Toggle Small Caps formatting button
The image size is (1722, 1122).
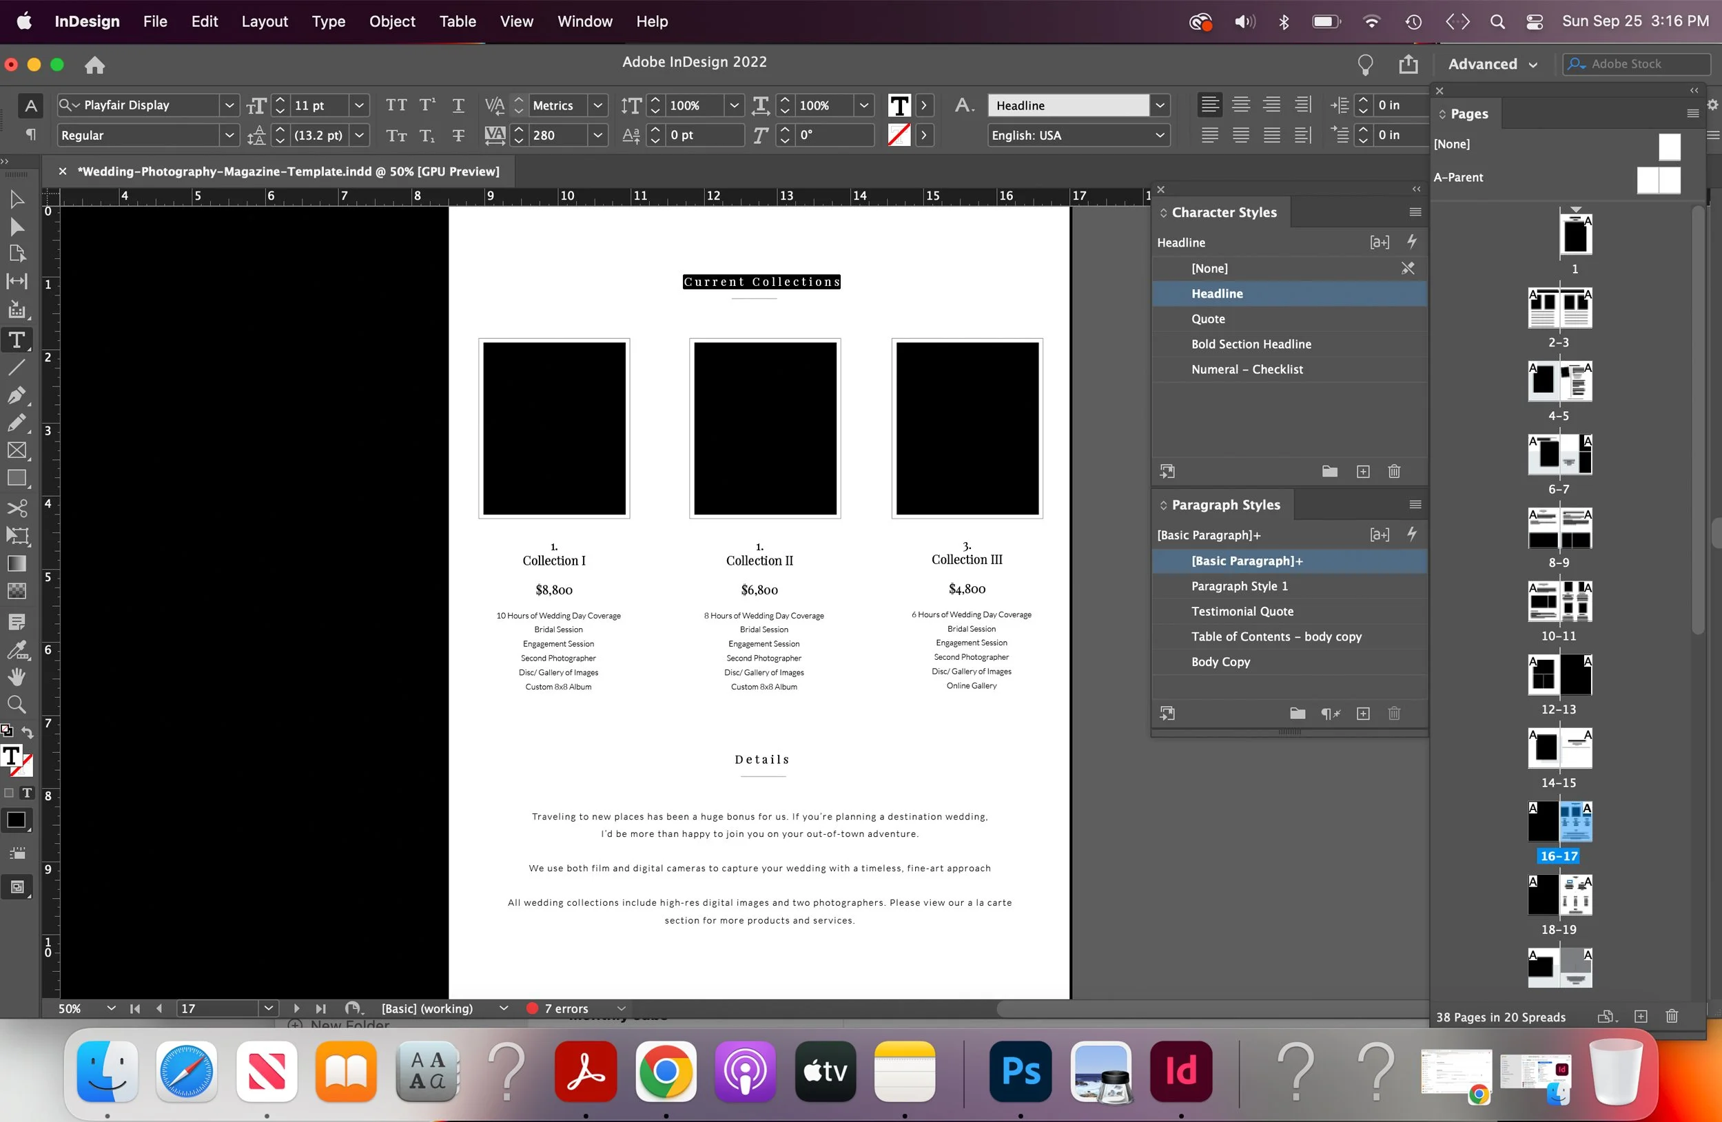click(x=396, y=135)
